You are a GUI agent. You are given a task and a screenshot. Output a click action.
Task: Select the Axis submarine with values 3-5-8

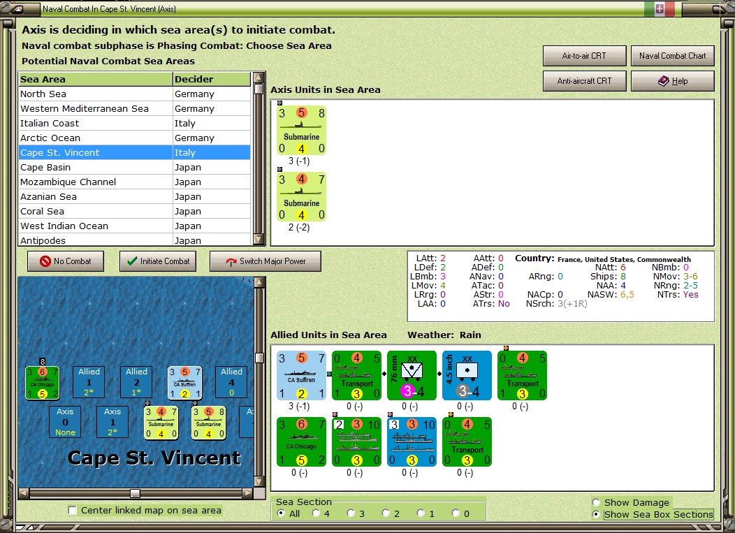click(x=301, y=131)
